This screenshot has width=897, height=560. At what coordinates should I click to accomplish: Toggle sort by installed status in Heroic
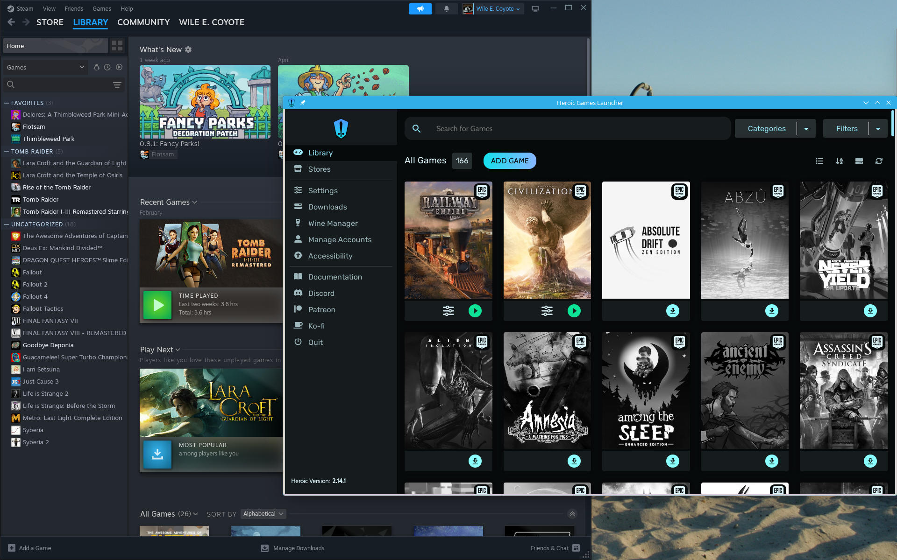(859, 161)
